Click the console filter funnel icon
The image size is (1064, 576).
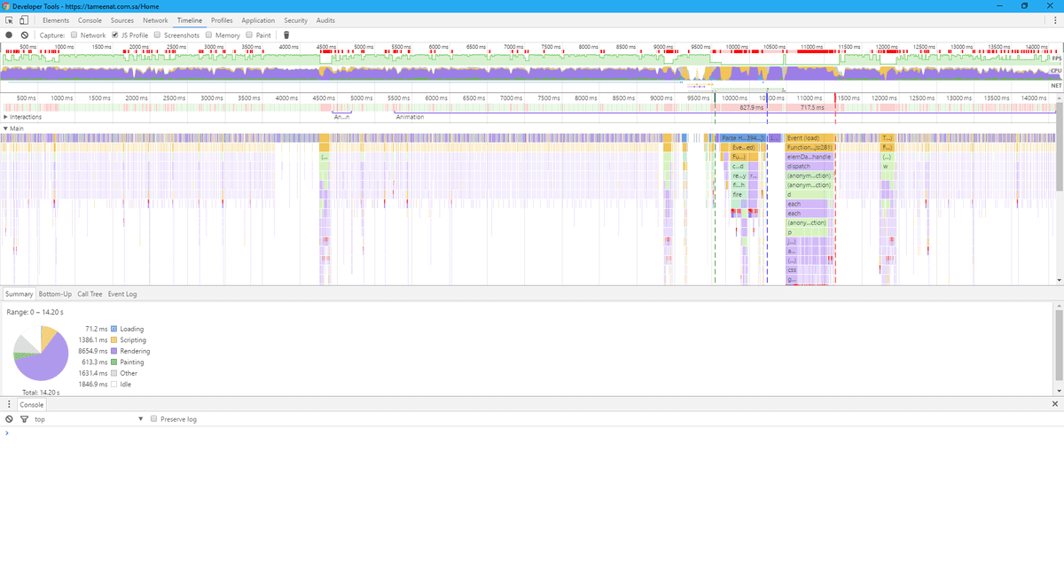[24, 419]
